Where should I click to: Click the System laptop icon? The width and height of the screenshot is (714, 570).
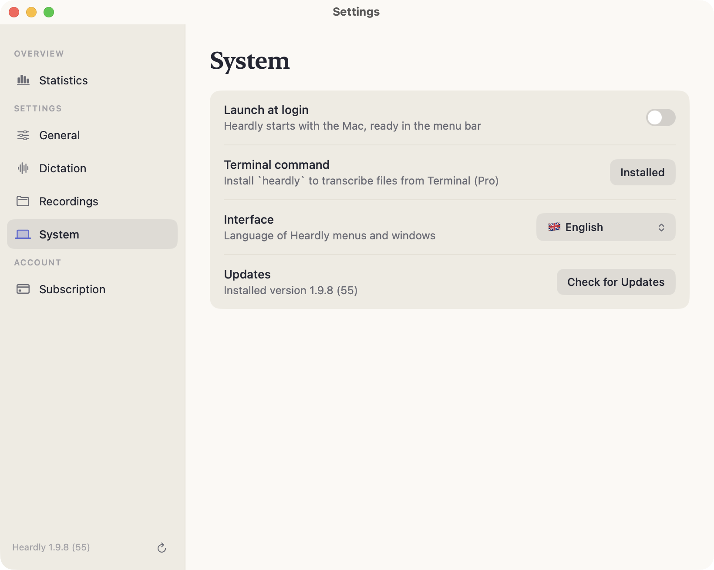[x=23, y=235]
